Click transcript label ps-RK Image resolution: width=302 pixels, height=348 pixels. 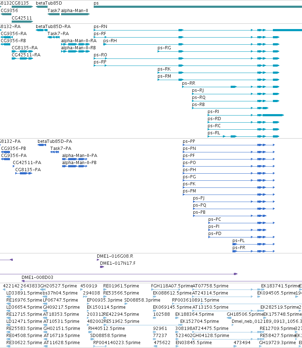[164, 69]
